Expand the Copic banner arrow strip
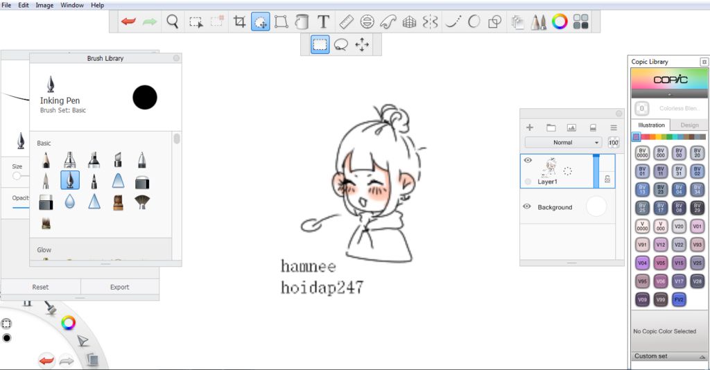Image resolution: width=710 pixels, height=370 pixels. [669, 94]
